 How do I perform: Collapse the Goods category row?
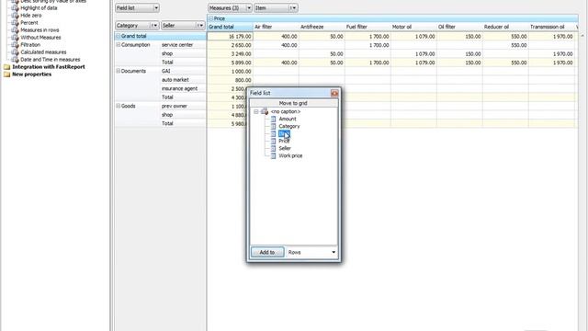(119, 107)
